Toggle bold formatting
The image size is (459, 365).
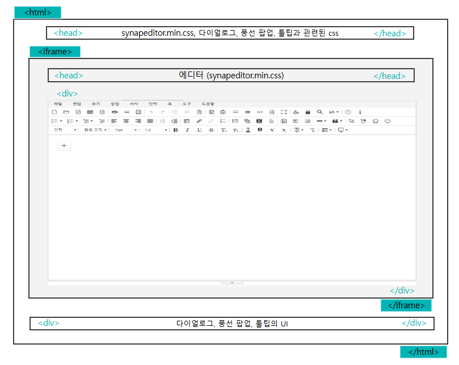(175, 130)
